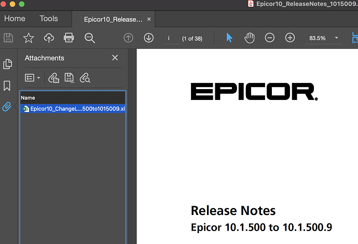Activate the Hand pan tool
This screenshot has width=358, height=244.
(x=250, y=38)
